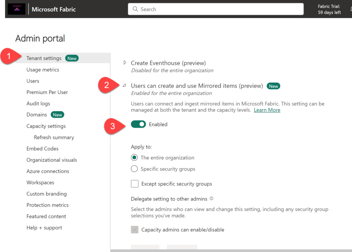The height and width of the screenshot is (252, 352).
Task: Check Except specific security groups
Action: tap(135, 183)
